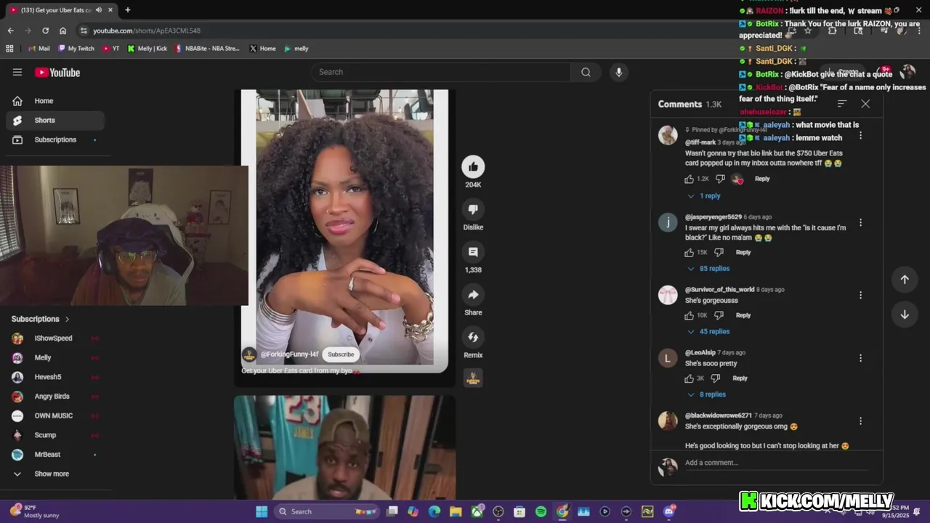The width and height of the screenshot is (930, 523).
Task: Dislike the LeoAlsip comment
Action: click(716, 378)
